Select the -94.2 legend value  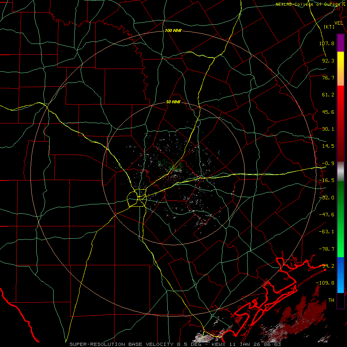pyautogui.click(x=327, y=266)
